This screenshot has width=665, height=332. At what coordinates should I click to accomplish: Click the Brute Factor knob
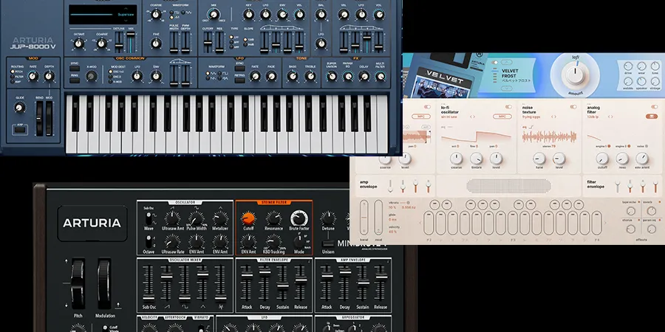299,218
